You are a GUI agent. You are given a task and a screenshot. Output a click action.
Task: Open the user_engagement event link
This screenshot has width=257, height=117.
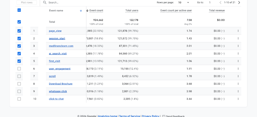point(60,69)
